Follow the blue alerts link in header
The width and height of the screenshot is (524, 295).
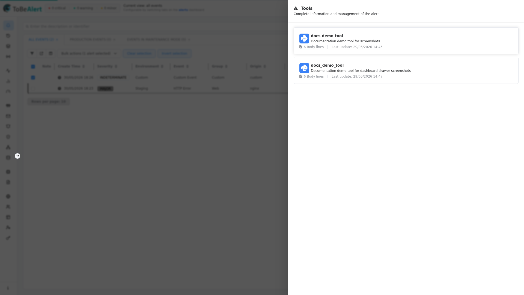pyautogui.click(x=183, y=10)
